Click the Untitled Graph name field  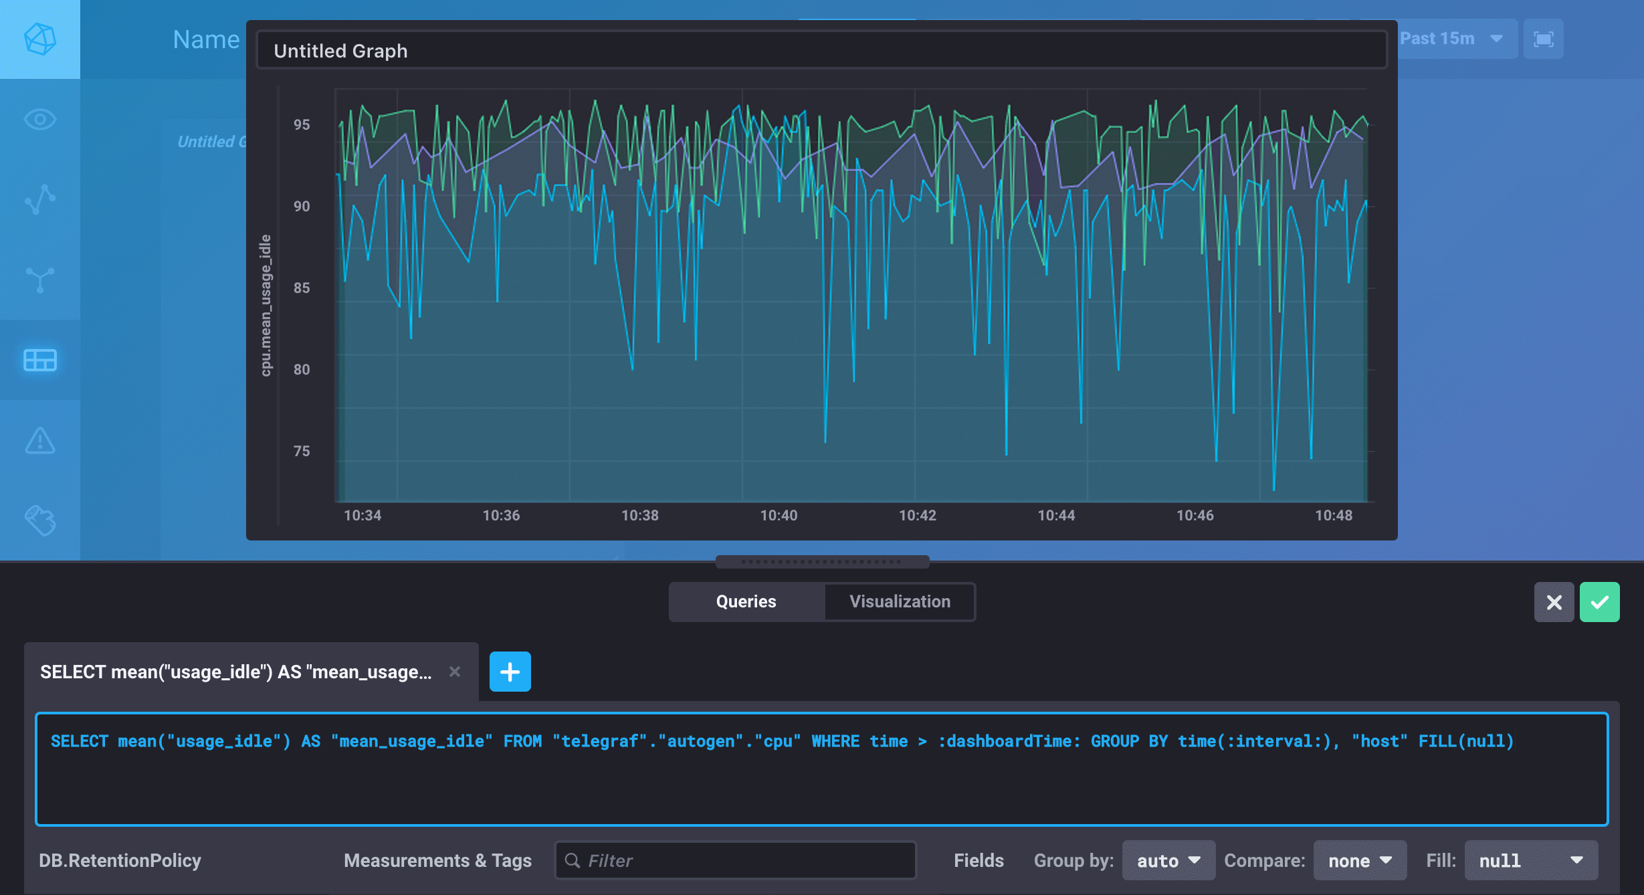[821, 51]
